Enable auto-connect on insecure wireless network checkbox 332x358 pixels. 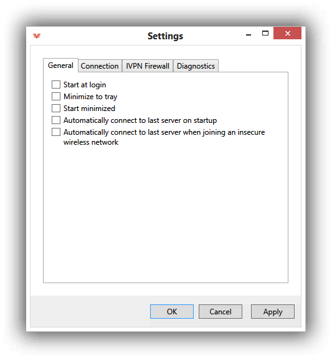[x=56, y=132]
